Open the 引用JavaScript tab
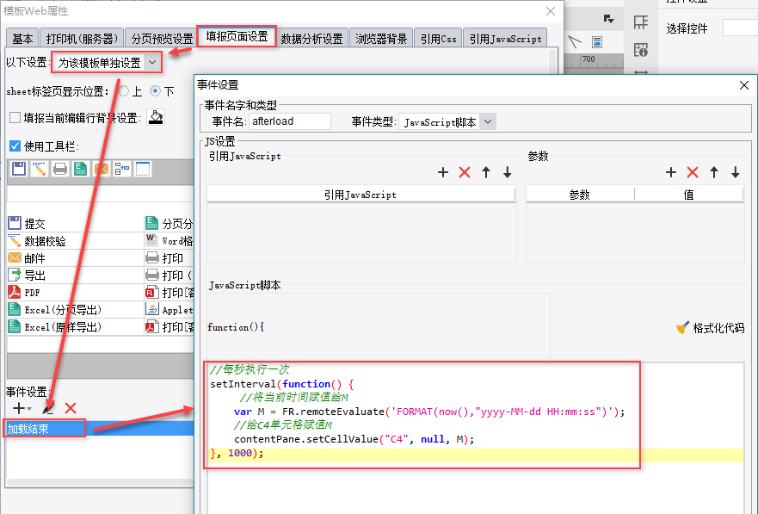Screen dimensions: 758x514 pos(505,38)
